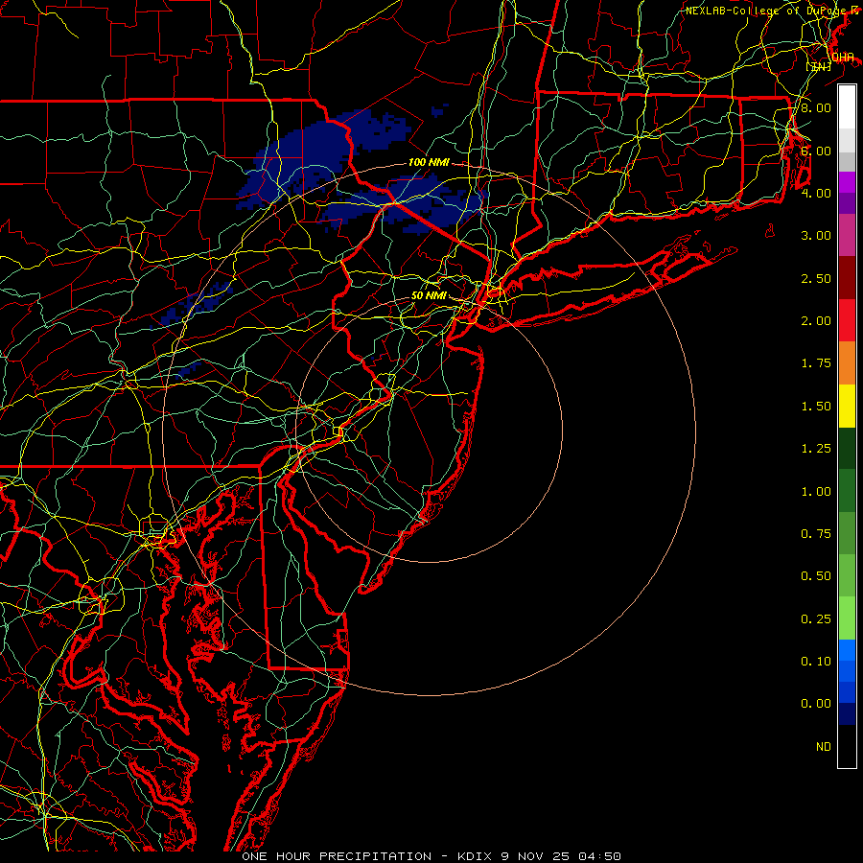Click the black ND legend swatch
The width and height of the screenshot is (863, 863).
[847, 746]
